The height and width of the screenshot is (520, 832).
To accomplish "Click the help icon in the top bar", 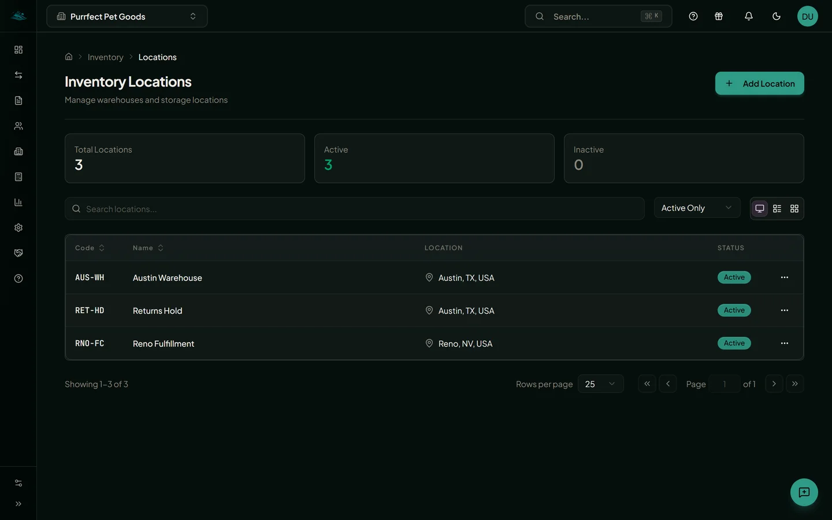I will tap(693, 16).
